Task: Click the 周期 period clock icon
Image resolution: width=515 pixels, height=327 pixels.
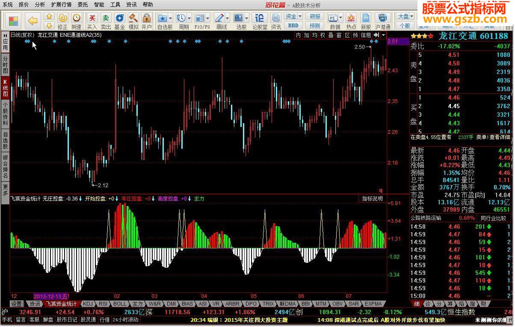Action: [181, 18]
